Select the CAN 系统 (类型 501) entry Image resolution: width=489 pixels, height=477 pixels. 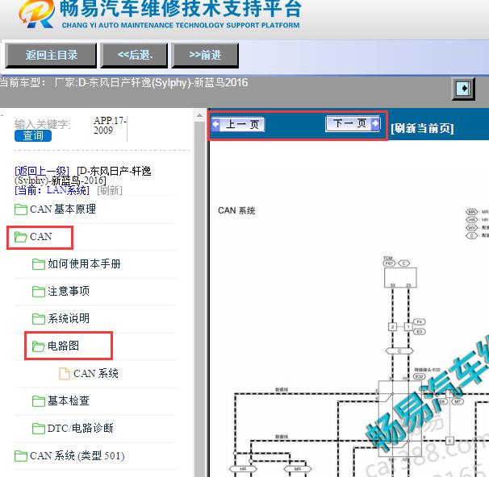77,456
